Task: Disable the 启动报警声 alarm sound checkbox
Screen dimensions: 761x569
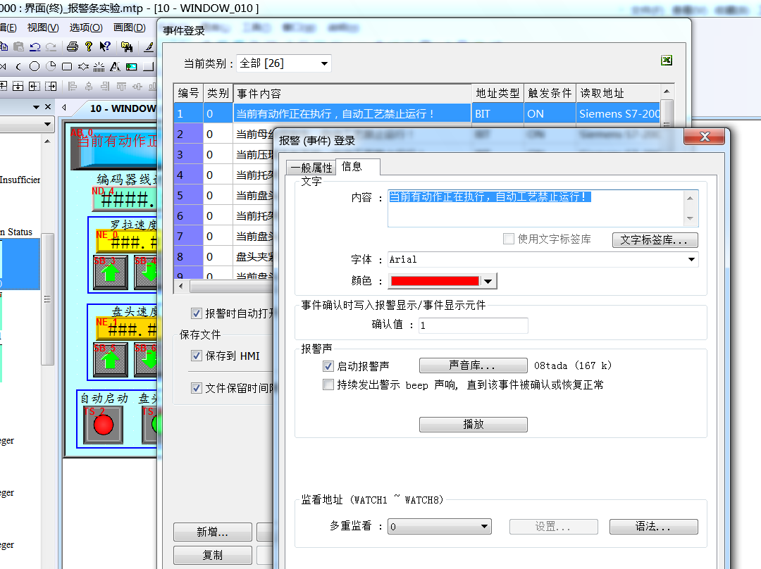Action: pos(328,365)
